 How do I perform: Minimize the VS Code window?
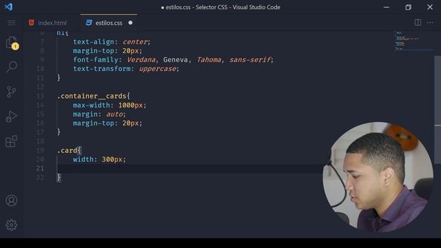387,7
